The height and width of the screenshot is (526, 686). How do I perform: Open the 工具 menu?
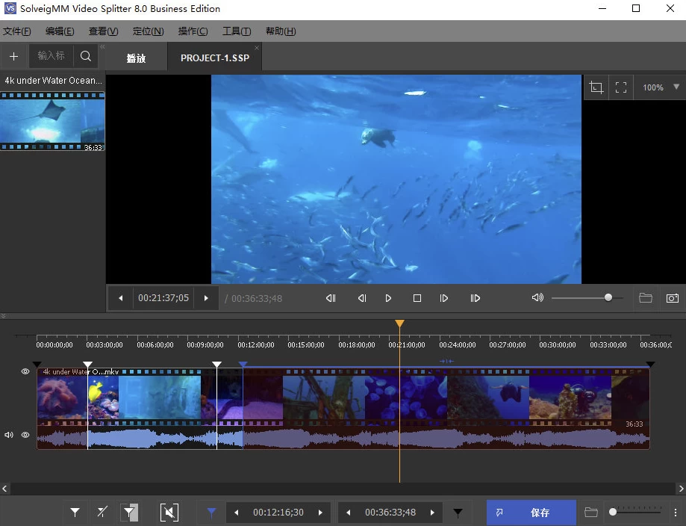tap(237, 31)
